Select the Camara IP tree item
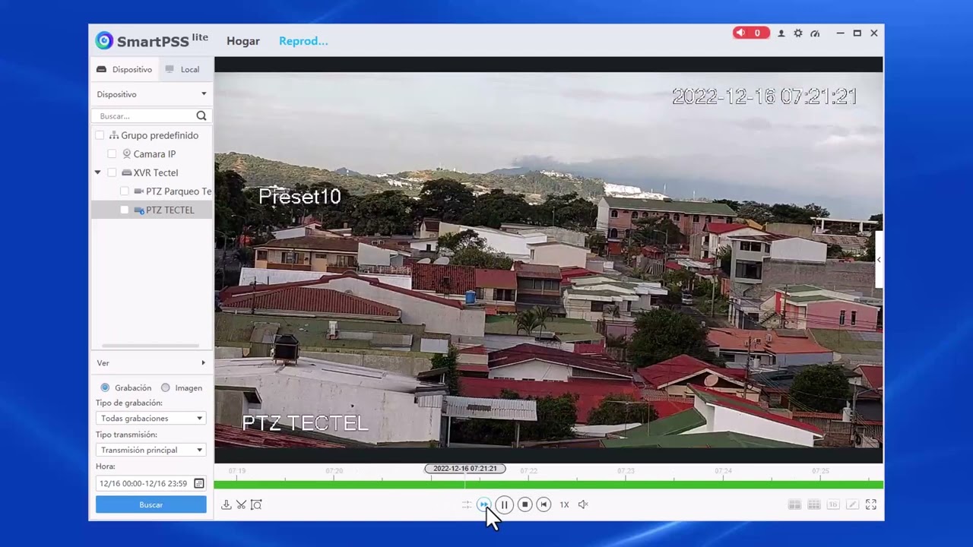Image resolution: width=973 pixels, height=547 pixels. (x=154, y=154)
